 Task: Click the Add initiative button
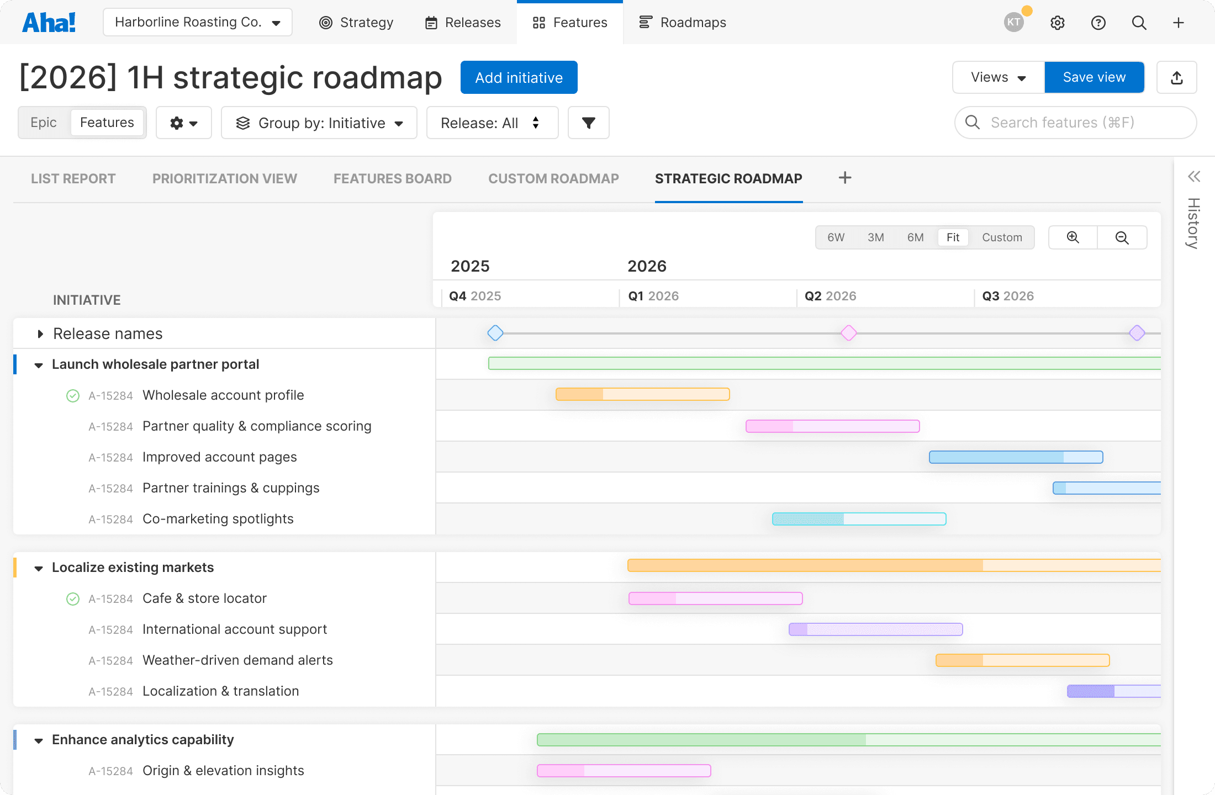point(519,77)
